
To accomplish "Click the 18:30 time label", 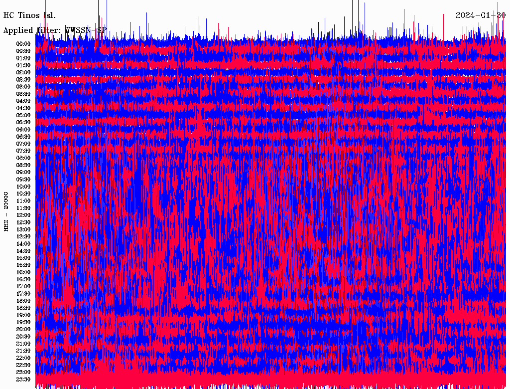I will 23,308.
